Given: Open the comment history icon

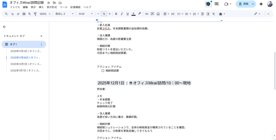Looking at the screenshot, I should (x=216, y=4).
